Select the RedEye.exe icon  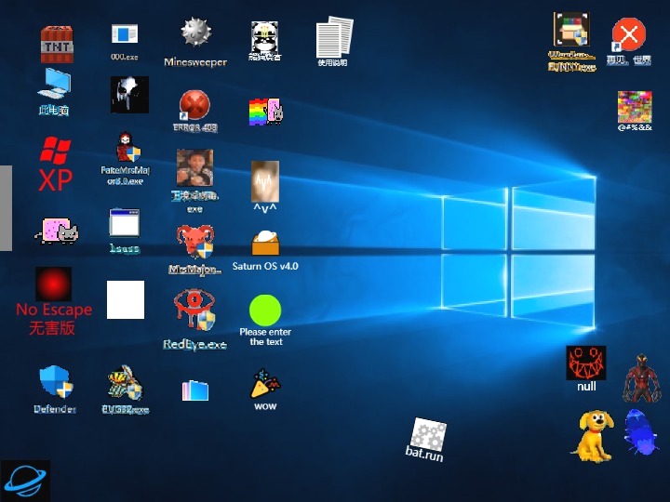click(194, 311)
